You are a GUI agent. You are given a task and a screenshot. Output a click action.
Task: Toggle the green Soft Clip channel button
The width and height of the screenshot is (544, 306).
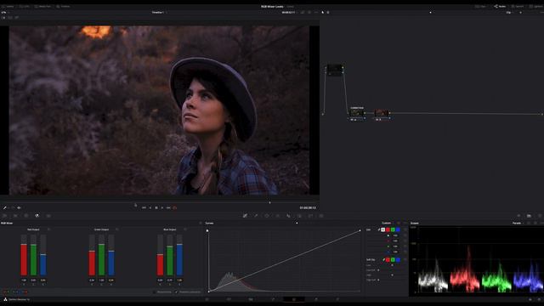[x=393, y=259]
